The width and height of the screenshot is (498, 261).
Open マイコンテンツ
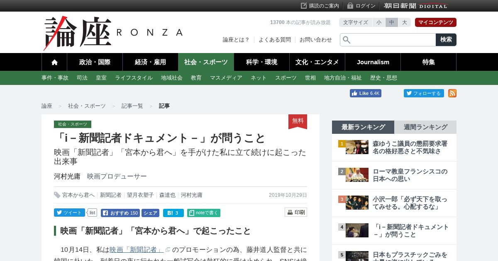coord(436,22)
